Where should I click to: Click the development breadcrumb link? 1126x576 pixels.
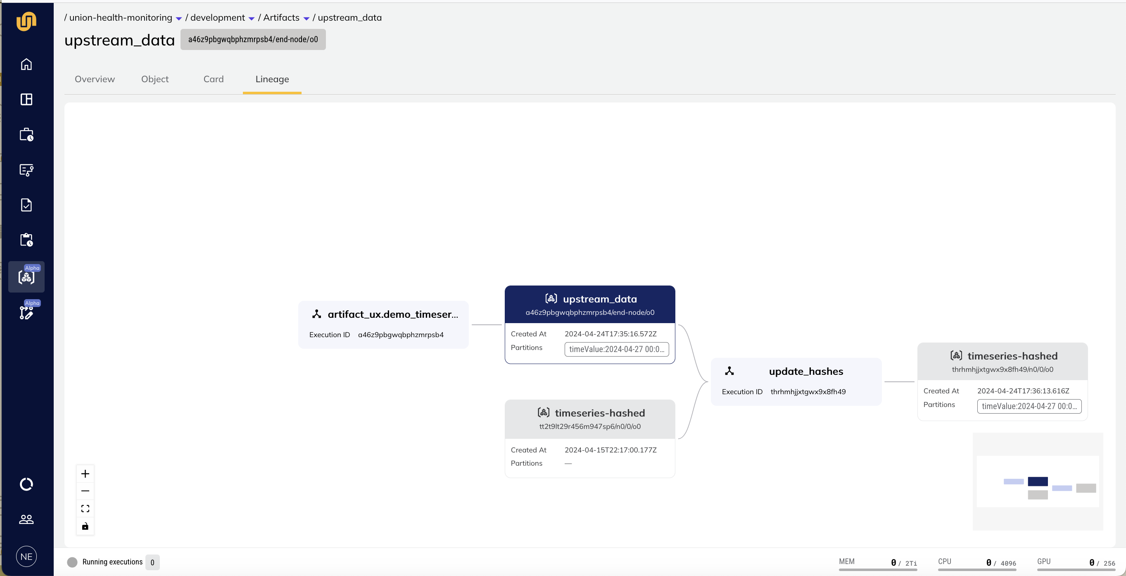click(218, 17)
